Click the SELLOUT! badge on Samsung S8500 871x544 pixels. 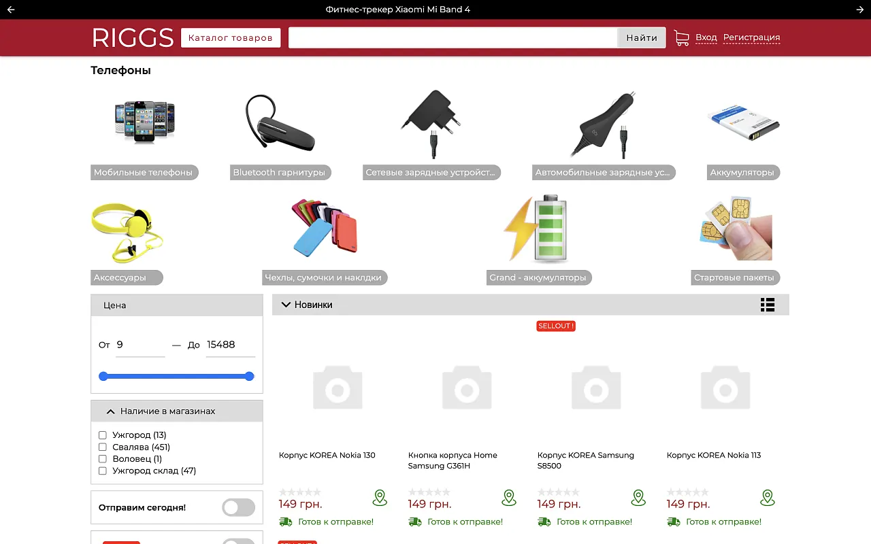click(x=556, y=326)
